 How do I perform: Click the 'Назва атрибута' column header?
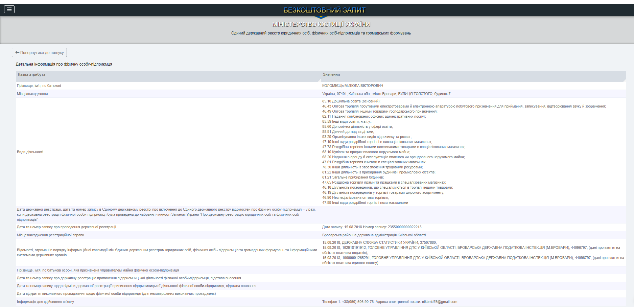[x=31, y=75]
